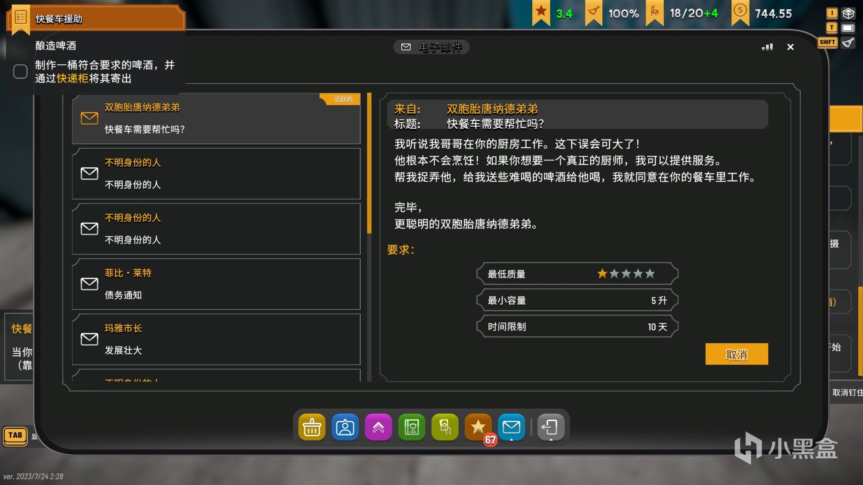The width and height of the screenshot is (863, 485).
Task: Click the 取消钉住 unpin text
Action: click(x=847, y=392)
